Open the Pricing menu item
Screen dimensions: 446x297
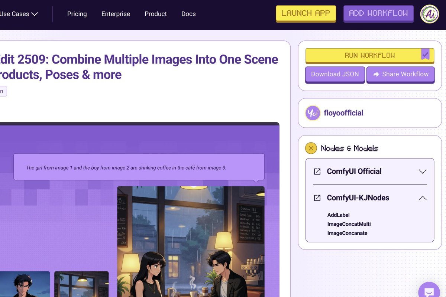coord(77,14)
